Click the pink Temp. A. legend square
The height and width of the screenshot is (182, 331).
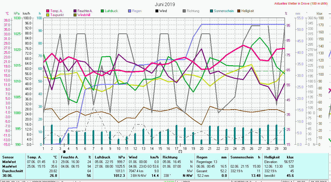point(48,11)
